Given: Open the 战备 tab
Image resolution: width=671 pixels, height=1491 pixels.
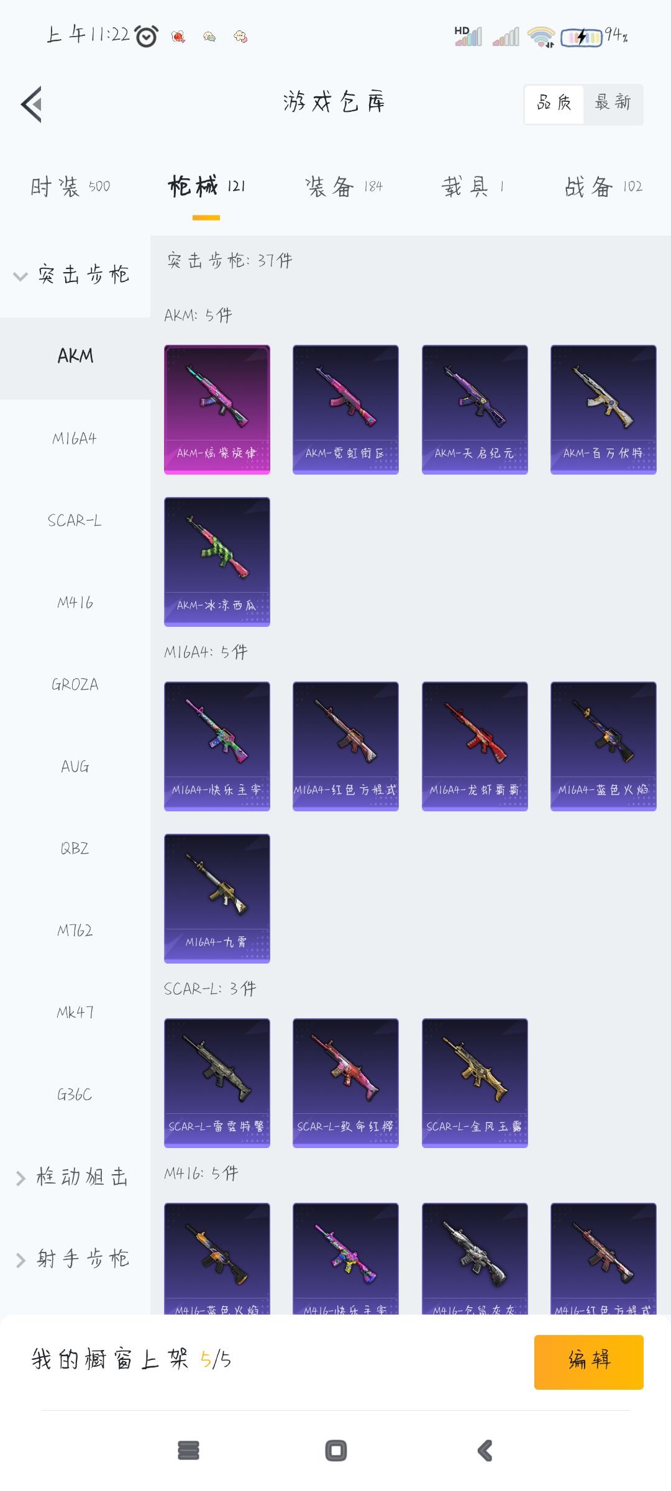Looking at the screenshot, I should 603,186.
